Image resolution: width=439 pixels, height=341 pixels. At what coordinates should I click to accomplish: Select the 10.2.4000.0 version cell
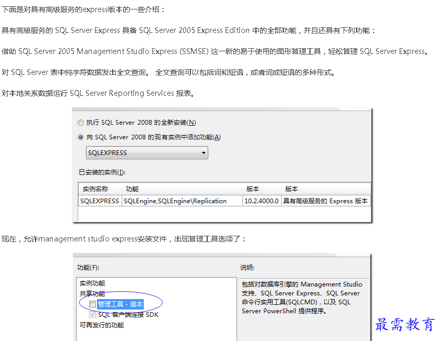click(262, 201)
